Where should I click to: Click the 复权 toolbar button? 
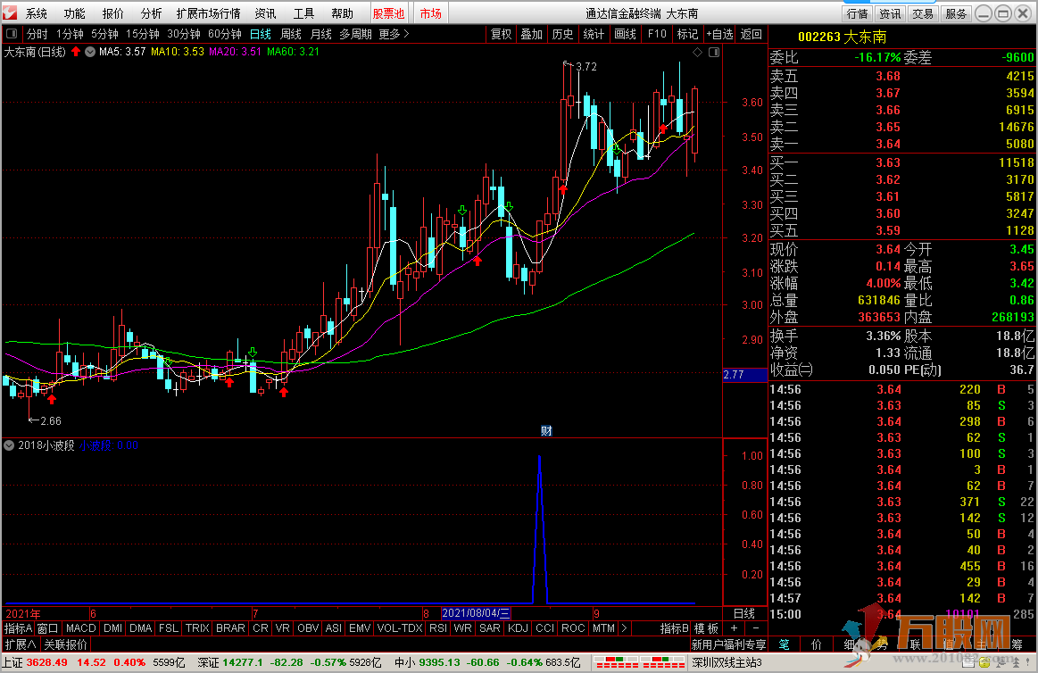[x=501, y=34]
